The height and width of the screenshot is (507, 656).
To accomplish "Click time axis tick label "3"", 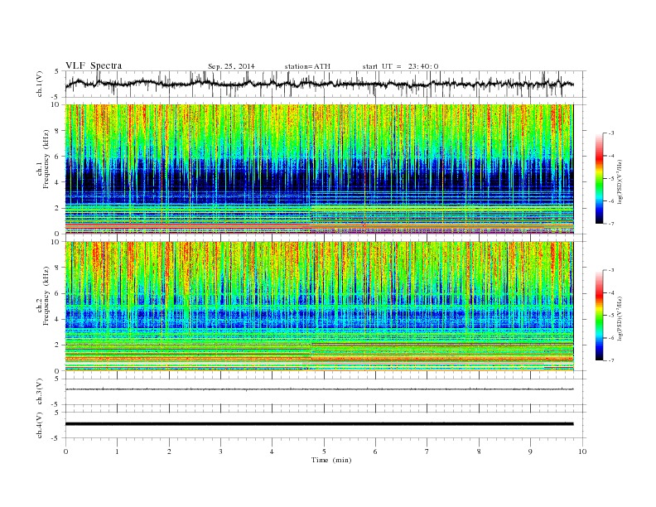I will [220, 451].
